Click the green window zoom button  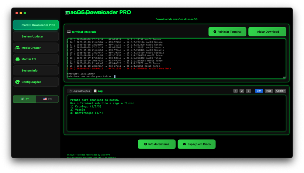(25, 13)
